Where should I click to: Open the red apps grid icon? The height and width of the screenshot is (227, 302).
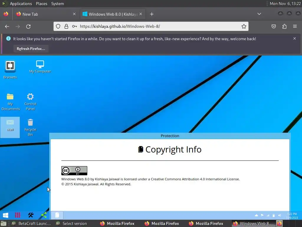coord(17,215)
